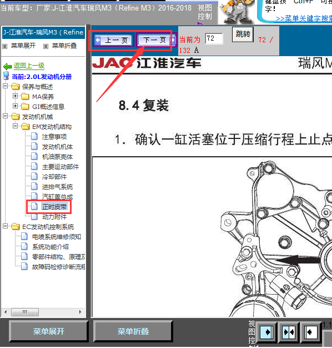Click sidebar horizontal scrollbar right arrow
The height and width of the screenshot is (348, 332).
pos(81,312)
